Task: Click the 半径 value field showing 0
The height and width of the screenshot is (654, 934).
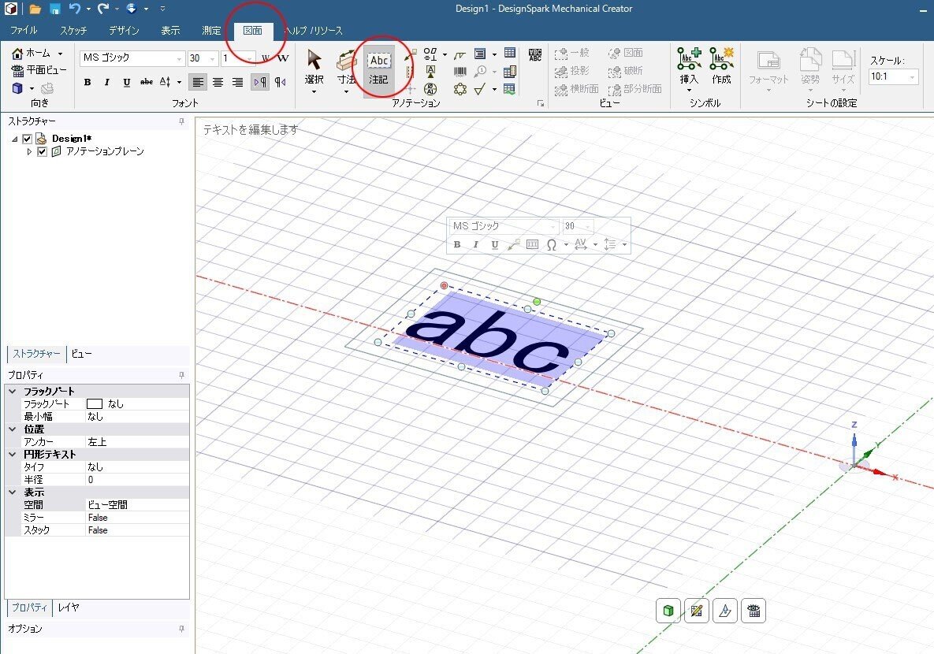Action: [x=138, y=480]
